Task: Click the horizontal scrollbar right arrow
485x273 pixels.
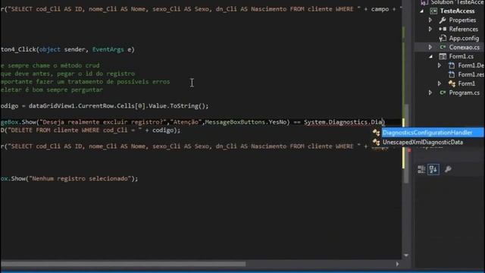Action: click(x=397, y=264)
